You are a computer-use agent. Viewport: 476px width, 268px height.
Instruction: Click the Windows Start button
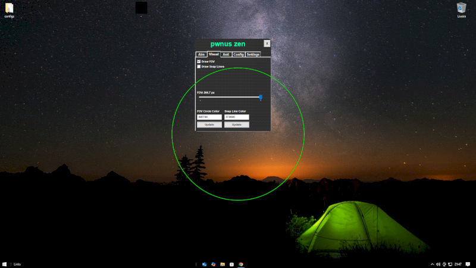tap(4, 264)
